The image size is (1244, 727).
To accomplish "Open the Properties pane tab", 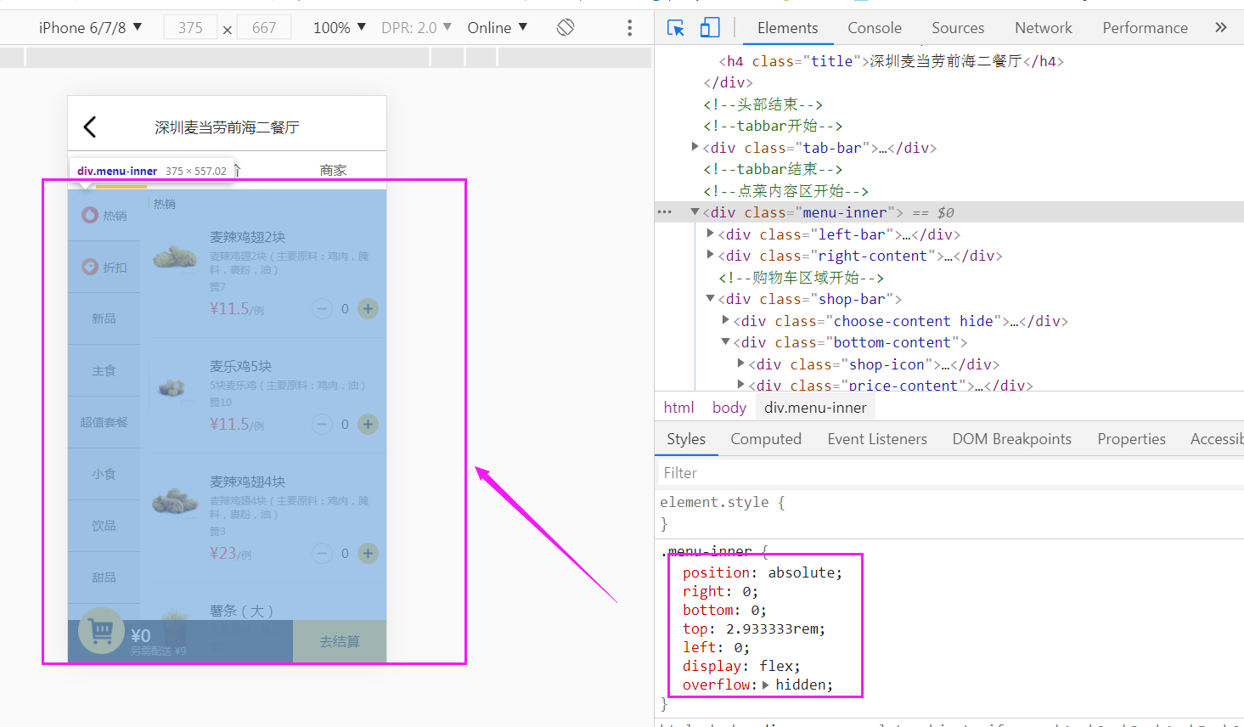I will tap(1131, 438).
